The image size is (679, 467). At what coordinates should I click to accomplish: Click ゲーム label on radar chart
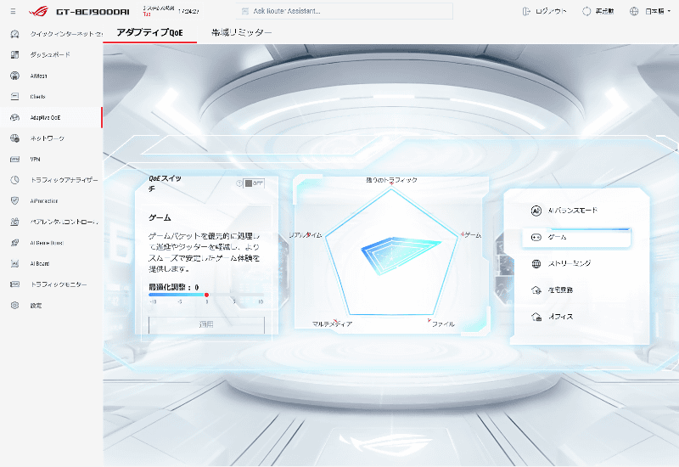click(473, 235)
